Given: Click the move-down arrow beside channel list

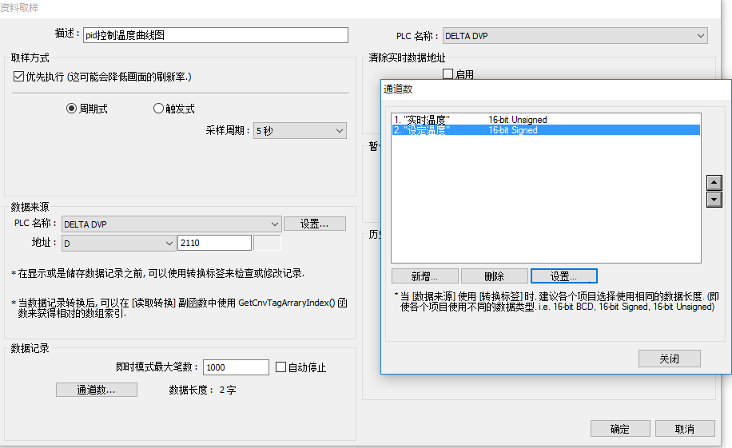Looking at the screenshot, I should [x=714, y=199].
